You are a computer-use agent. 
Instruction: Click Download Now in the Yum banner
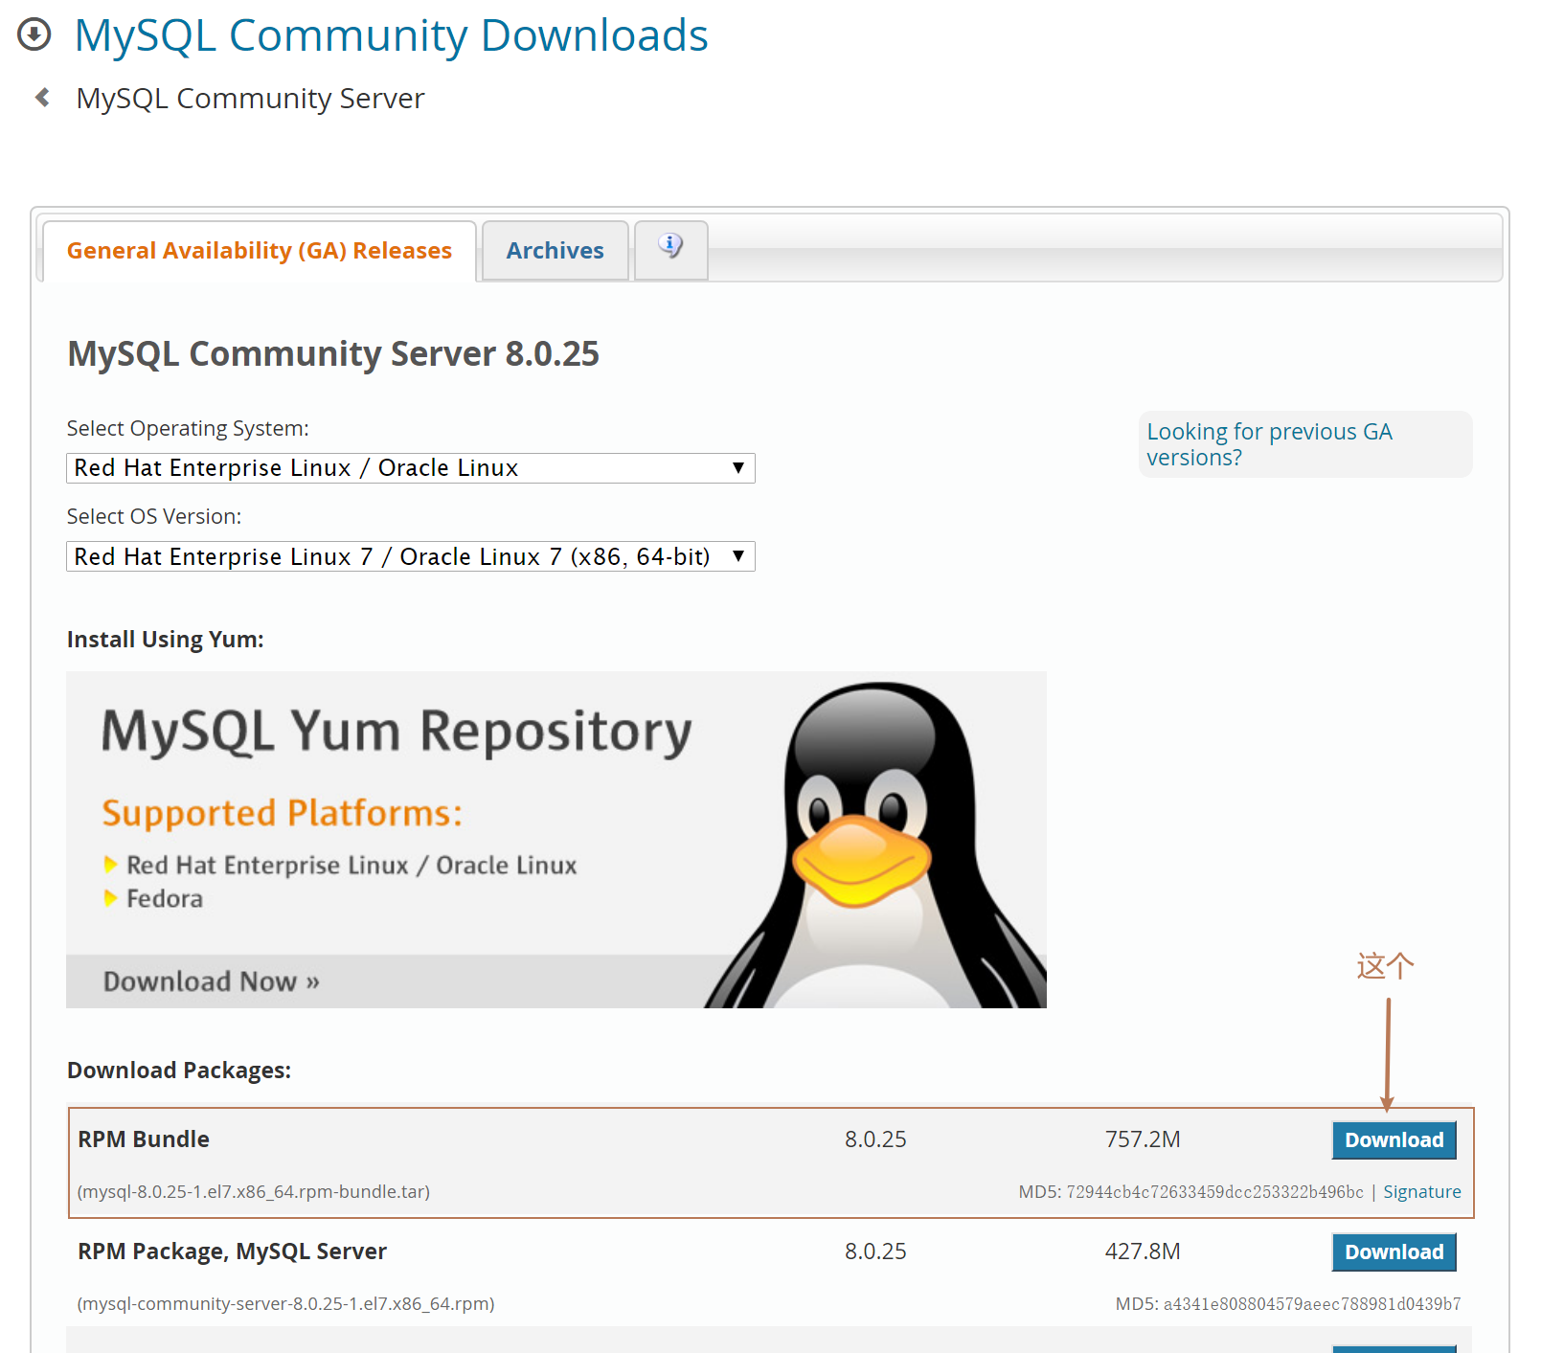212,981
